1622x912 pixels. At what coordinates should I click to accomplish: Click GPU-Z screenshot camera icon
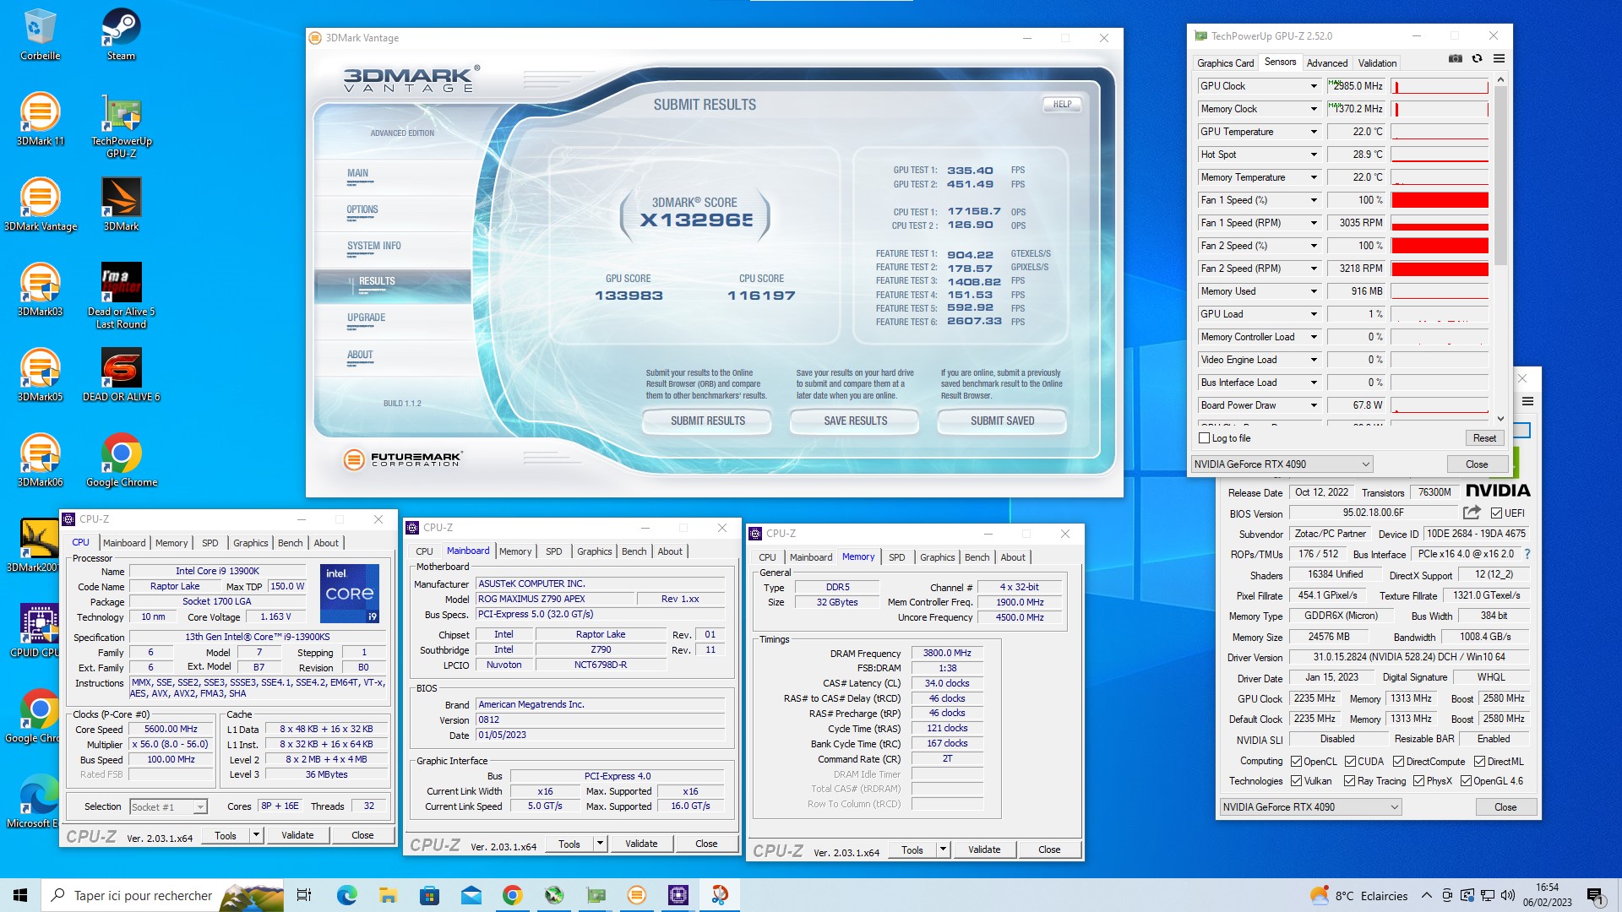[x=1456, y=58]
